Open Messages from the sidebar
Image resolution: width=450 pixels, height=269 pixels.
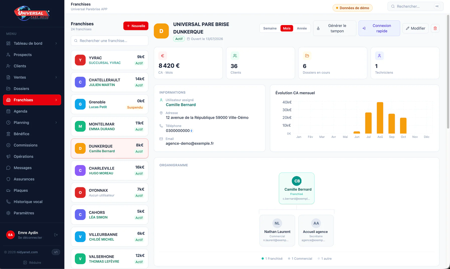click(x=32, y=168)
